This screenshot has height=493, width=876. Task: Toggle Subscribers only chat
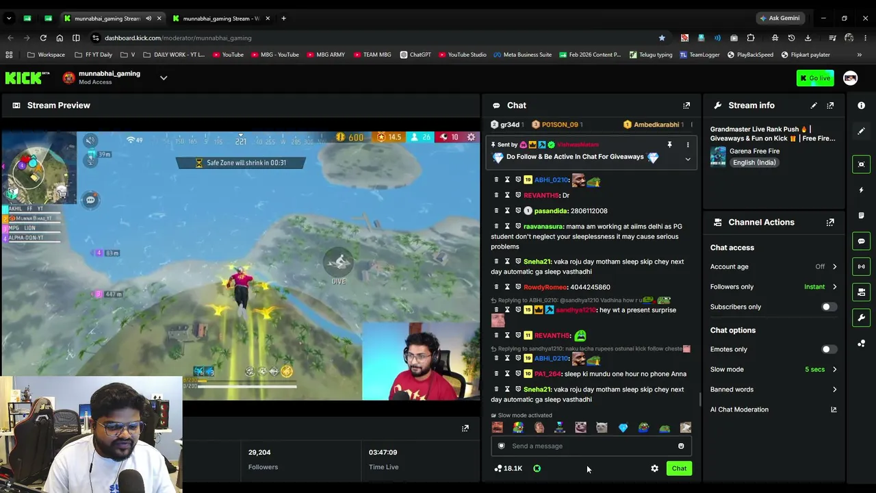tap(829, 307)
